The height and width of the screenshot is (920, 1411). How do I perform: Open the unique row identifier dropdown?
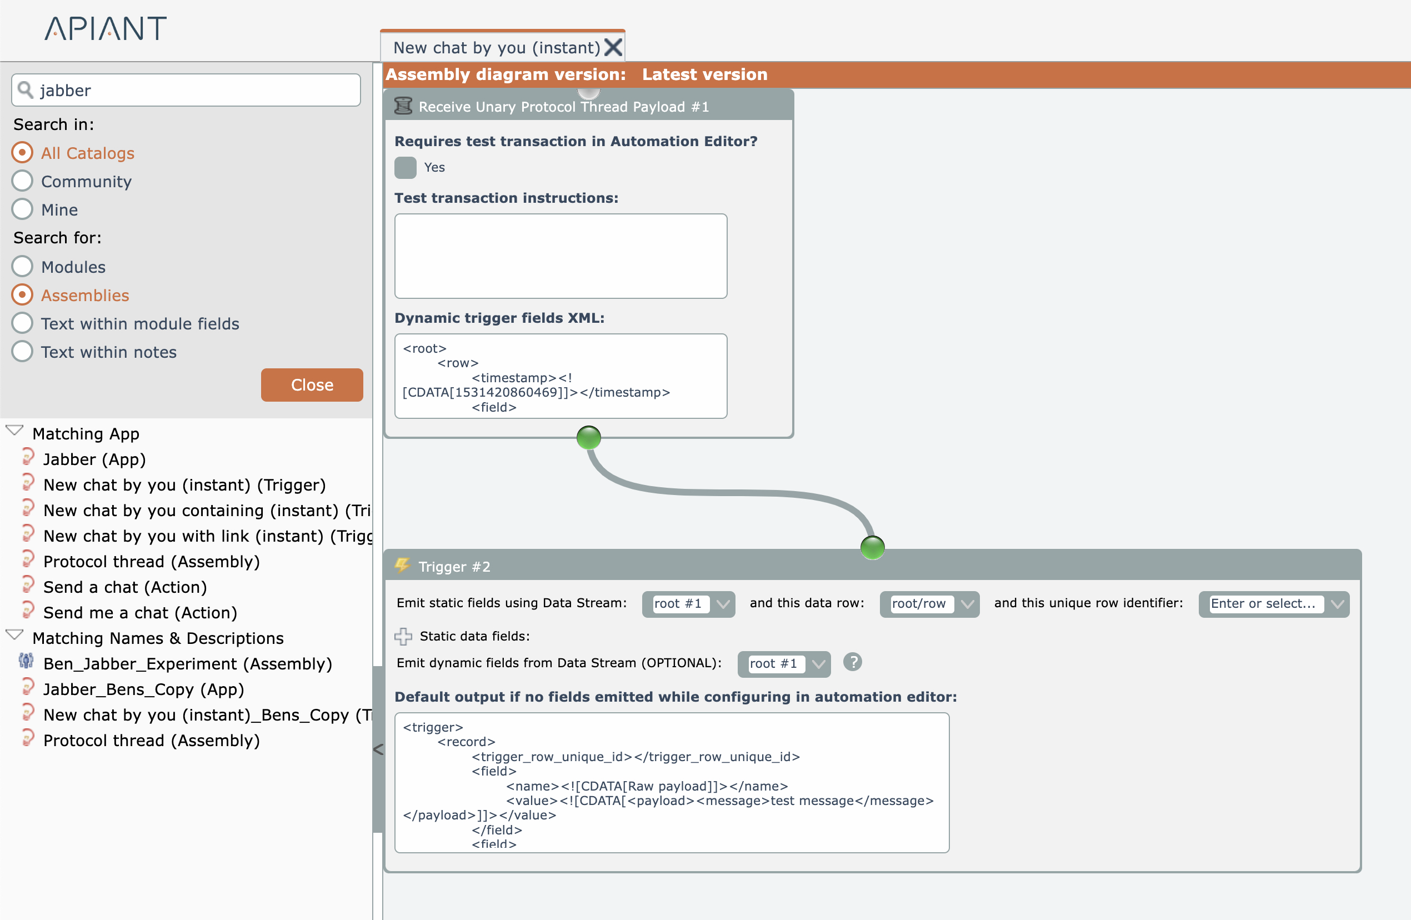click(x=1337, y=604)
